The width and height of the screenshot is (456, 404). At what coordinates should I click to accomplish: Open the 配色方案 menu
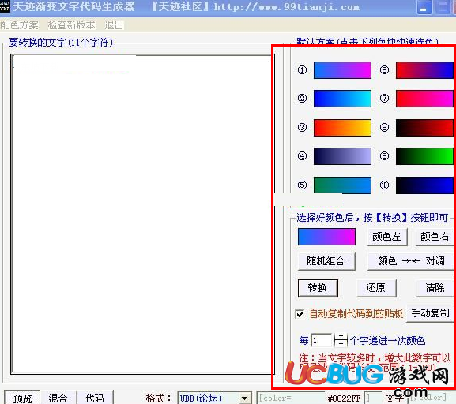tap(19, 25)
